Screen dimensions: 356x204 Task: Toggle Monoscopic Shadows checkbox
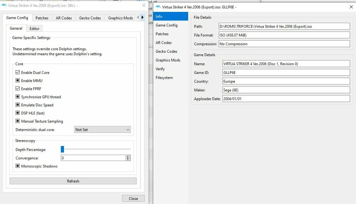click(x=17, y=166)
